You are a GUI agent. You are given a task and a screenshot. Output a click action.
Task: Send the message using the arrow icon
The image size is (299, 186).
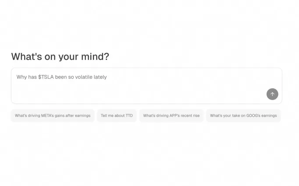click(x=272, y=94)
